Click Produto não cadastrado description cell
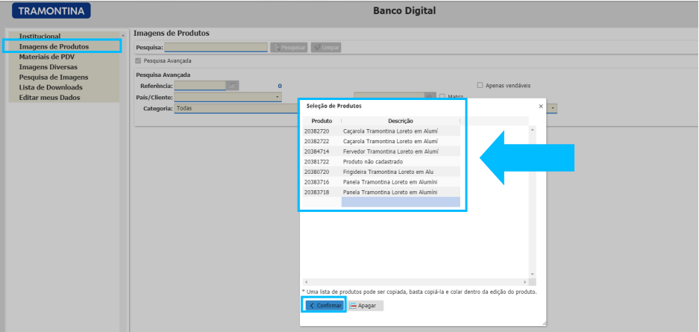Screen dimensions: 699x332 click(x=401, y=162)
